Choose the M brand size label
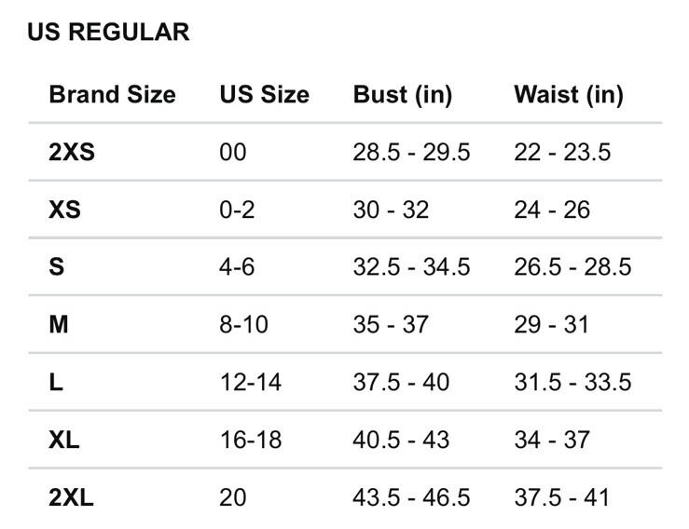Screen dimensions: 689x529 [x=59, y=324]
